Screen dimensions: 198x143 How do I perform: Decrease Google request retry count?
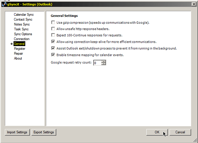click(x=103, y=64)
